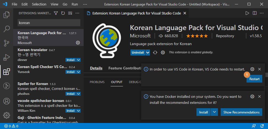Click the Microsoft publisher name in header

[140, 36]
